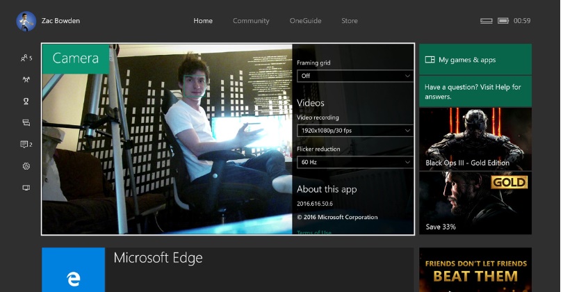Expand the Video recording resolution dropdown
This screenshot has height=292, width=563.
355,130
